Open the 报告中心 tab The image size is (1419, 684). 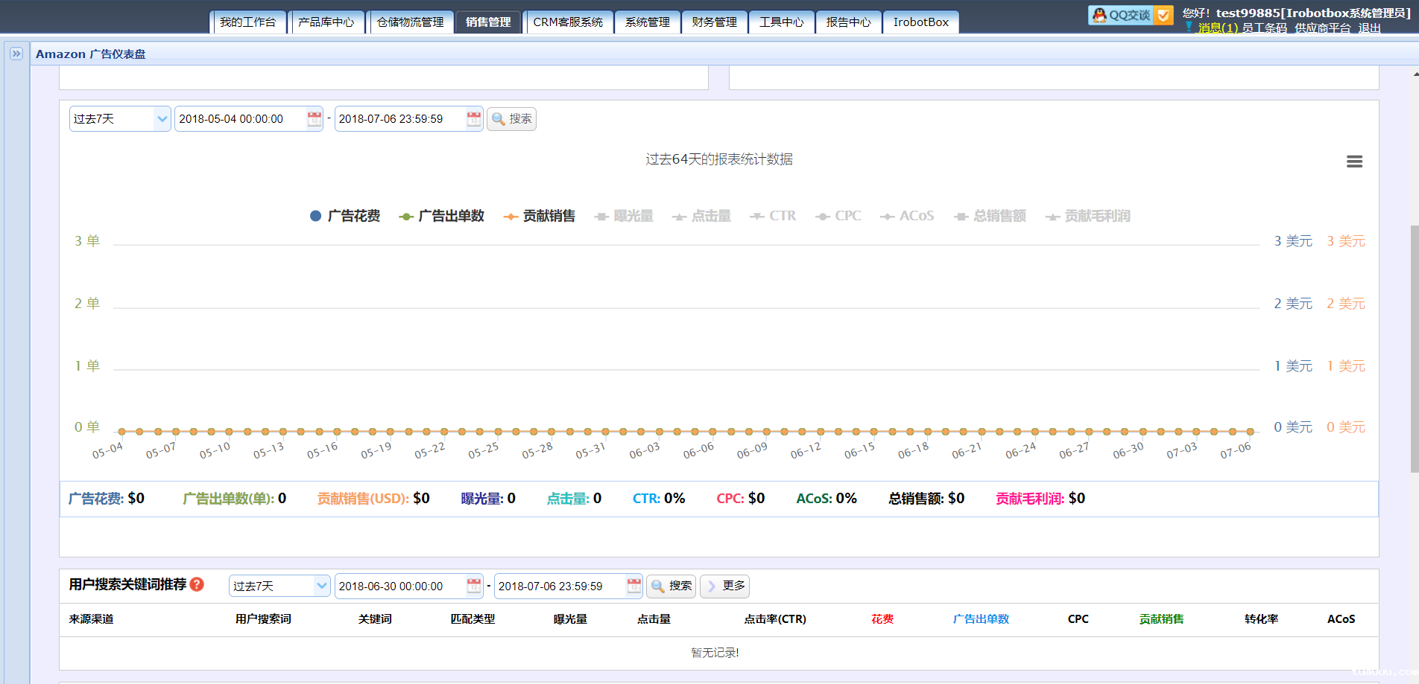pos(848,22)
